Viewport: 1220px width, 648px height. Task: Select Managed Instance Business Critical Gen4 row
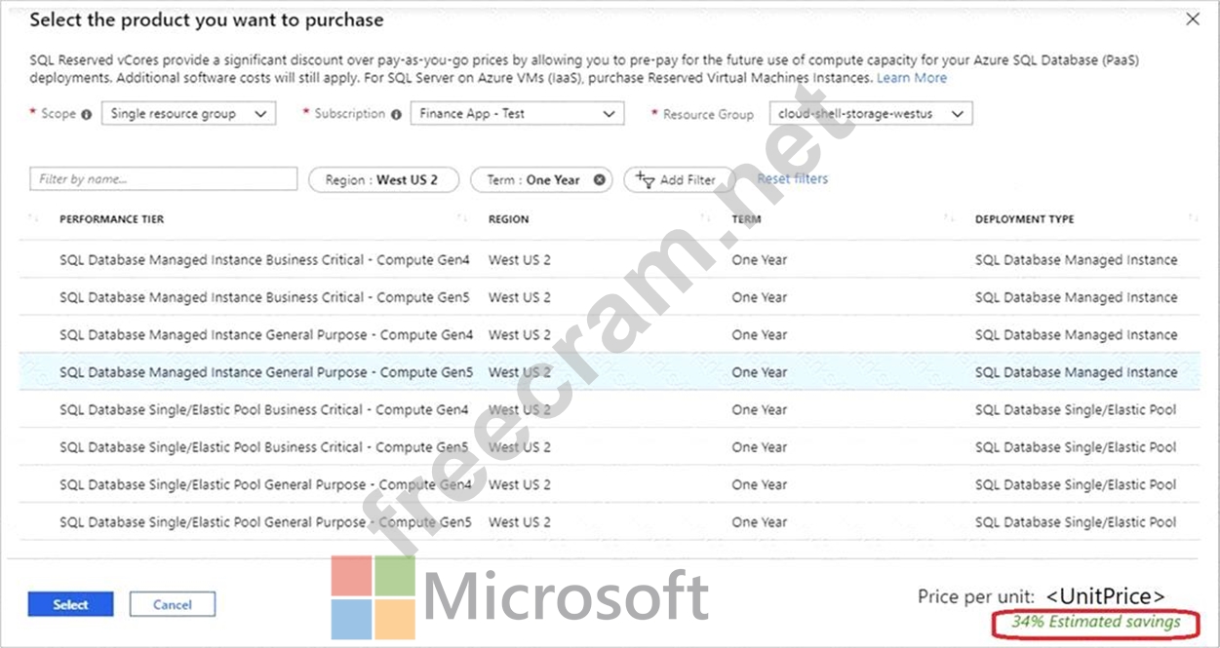(x=264, y=260)
